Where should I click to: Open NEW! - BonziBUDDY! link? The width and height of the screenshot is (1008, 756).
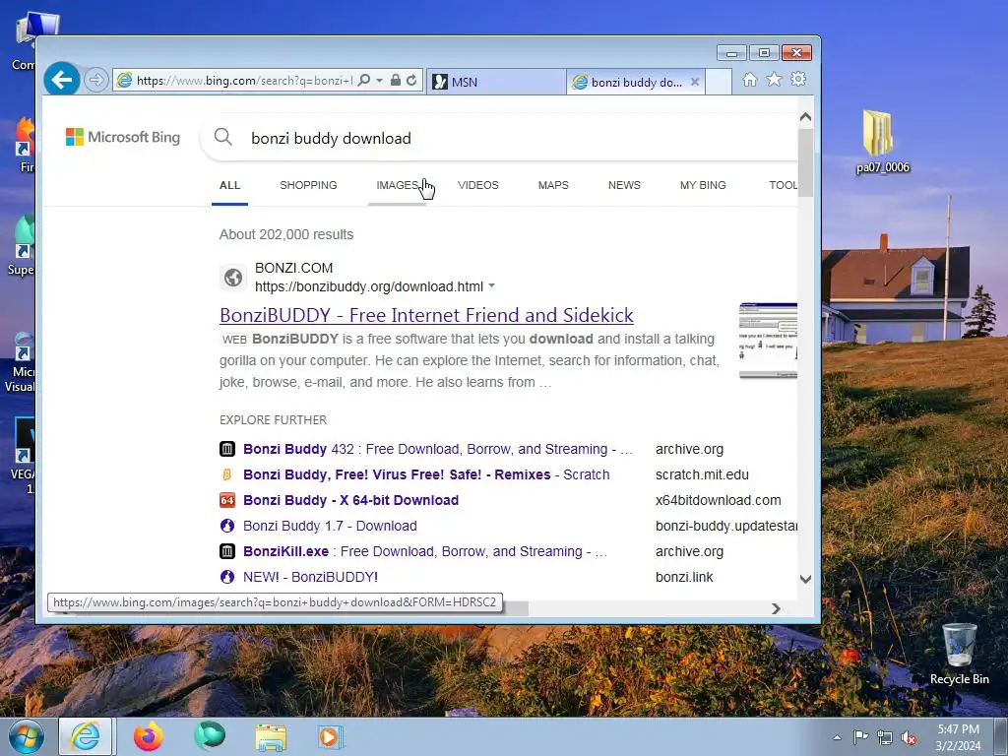tap(310, 577)
